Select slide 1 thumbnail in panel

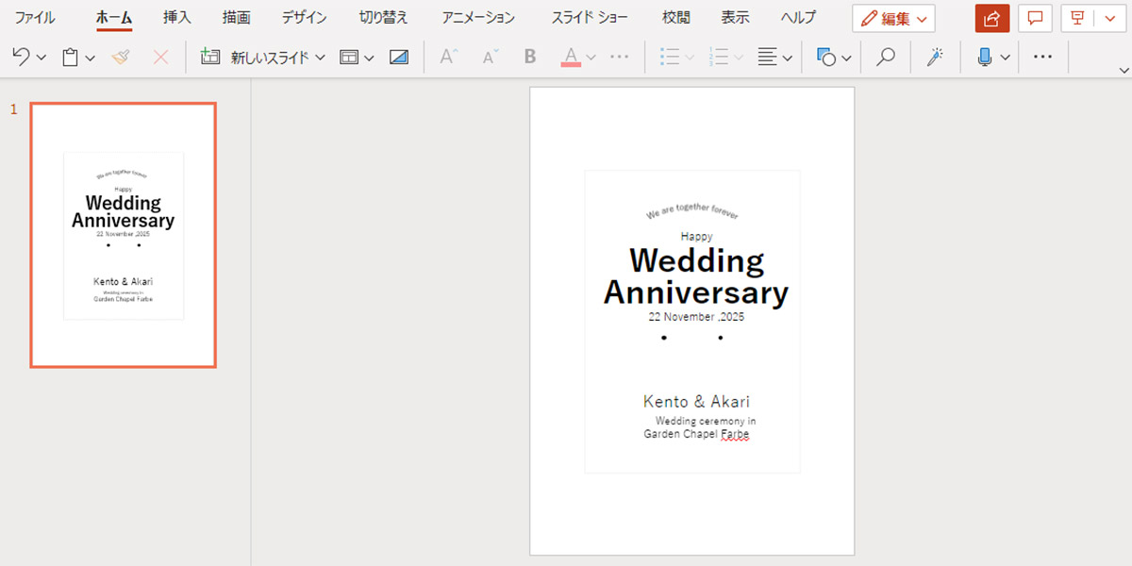123,235
